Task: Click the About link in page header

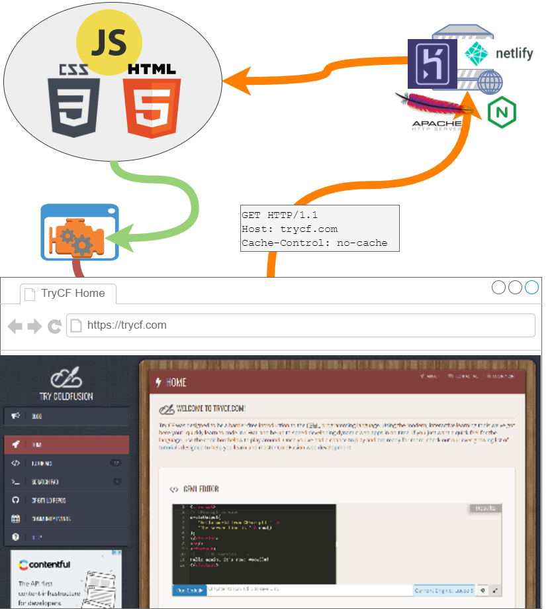Action: 430,376
